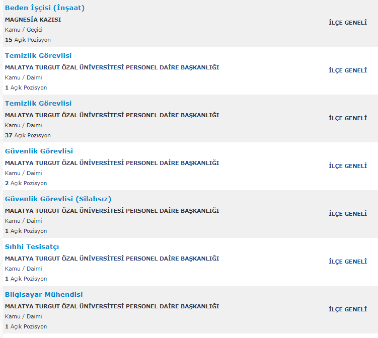Click the MAGNESİA KAZISI employer name
378x338 pixels.
33,20
